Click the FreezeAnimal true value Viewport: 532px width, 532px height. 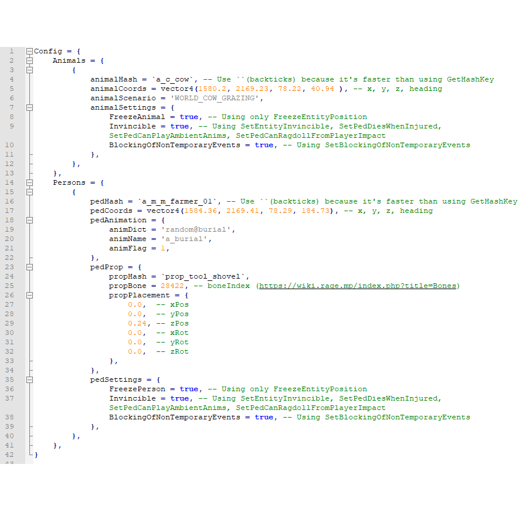(x=189, y=117)
